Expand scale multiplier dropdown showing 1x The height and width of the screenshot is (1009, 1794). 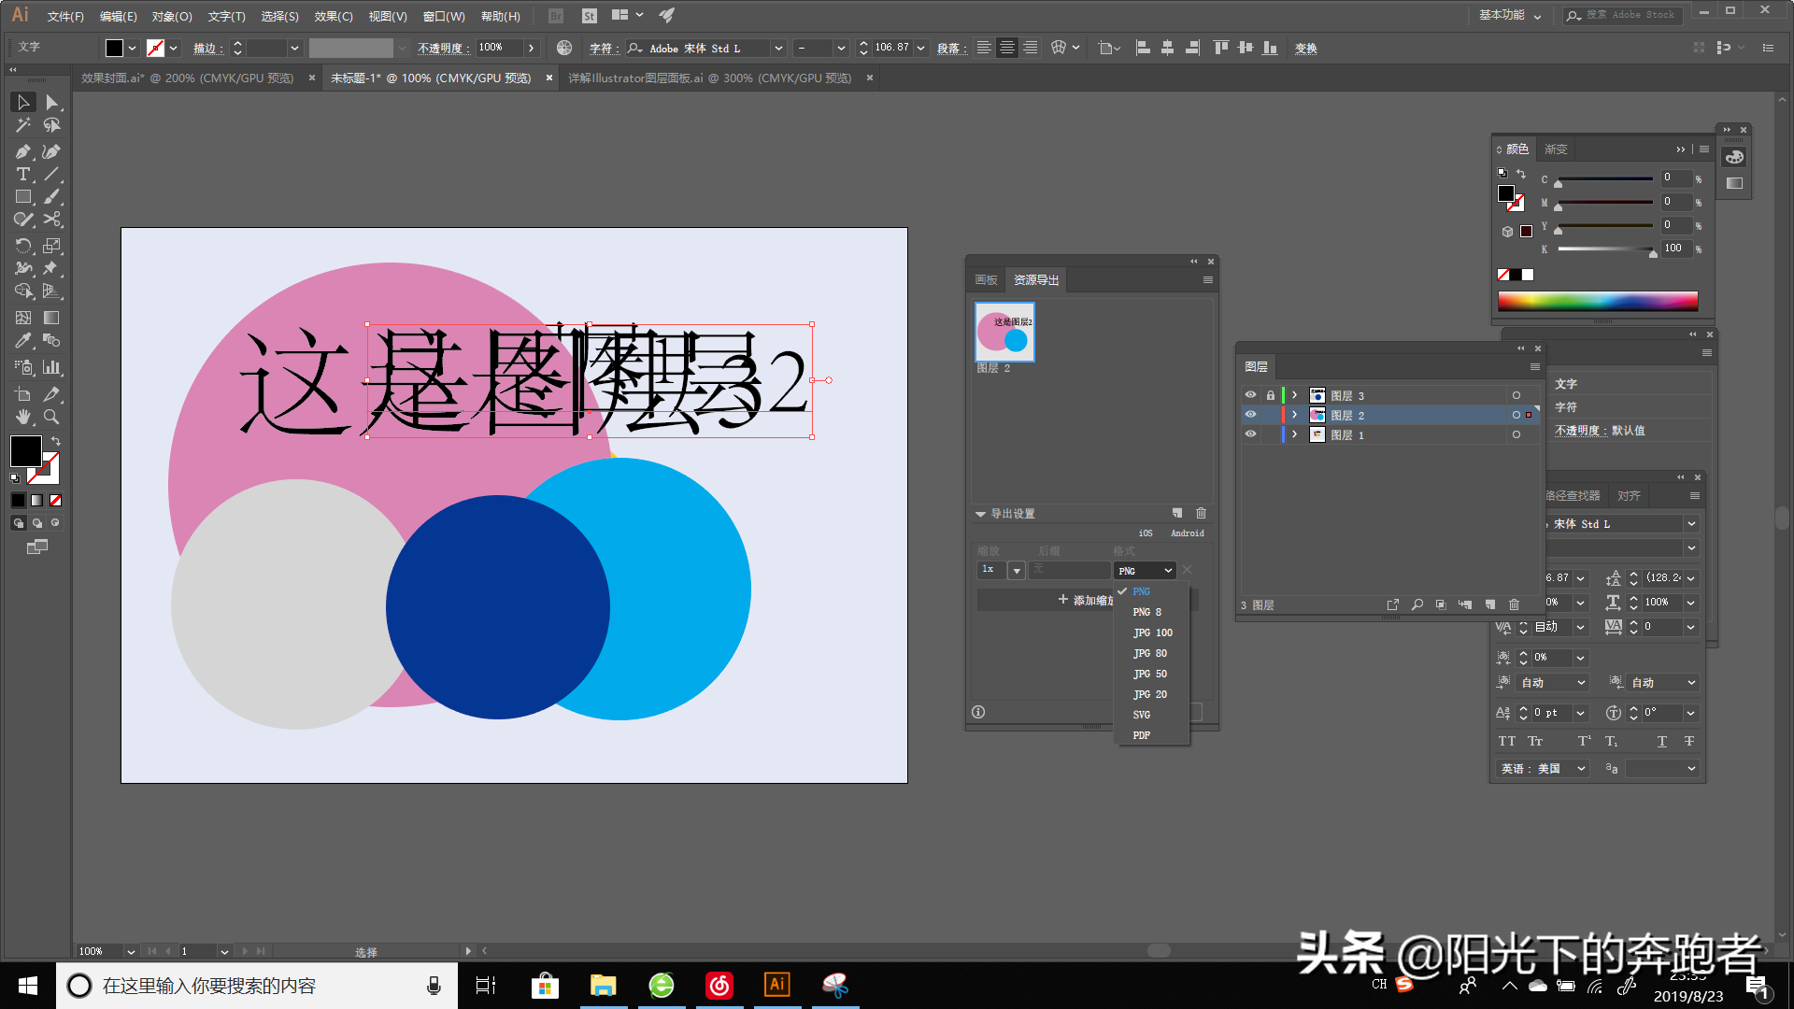click(x=1016, y=569)
